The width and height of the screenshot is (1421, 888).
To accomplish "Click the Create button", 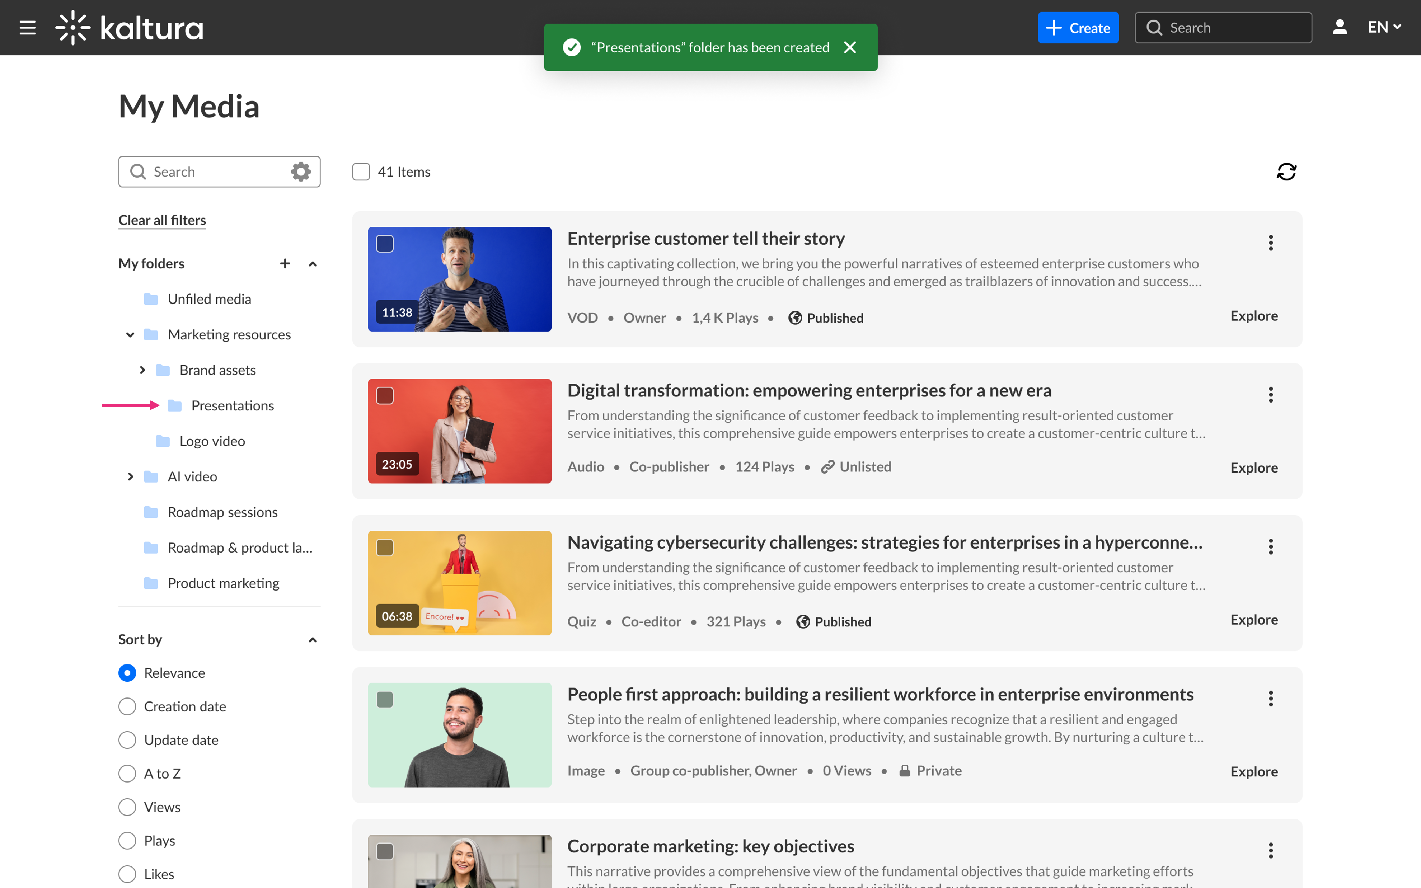I will click(1078, 28).
